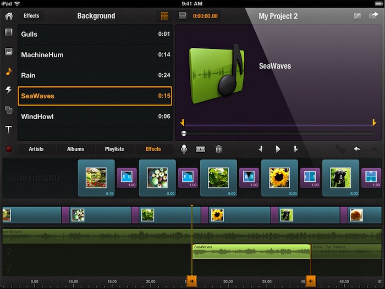This screenshot has width=385, height=289.
Task: Switch to storyboard grid view icon
Action: pos(164,16)
